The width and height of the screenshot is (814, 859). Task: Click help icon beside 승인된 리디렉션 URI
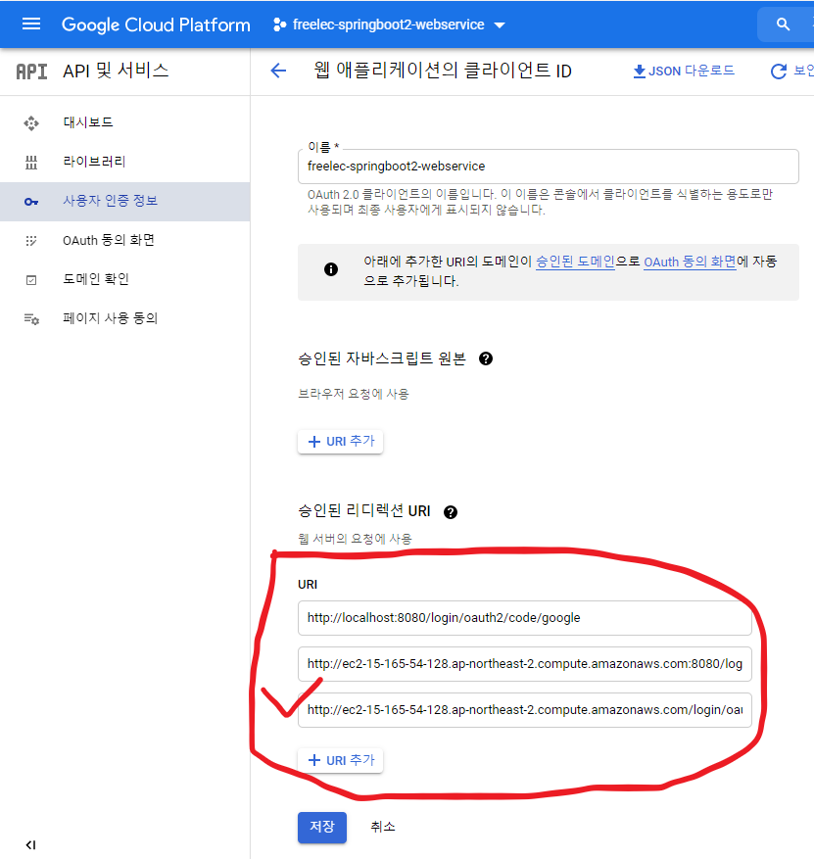[451, 511]
